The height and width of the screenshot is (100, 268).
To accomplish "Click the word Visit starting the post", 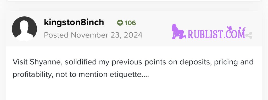I will pos(20,62).
